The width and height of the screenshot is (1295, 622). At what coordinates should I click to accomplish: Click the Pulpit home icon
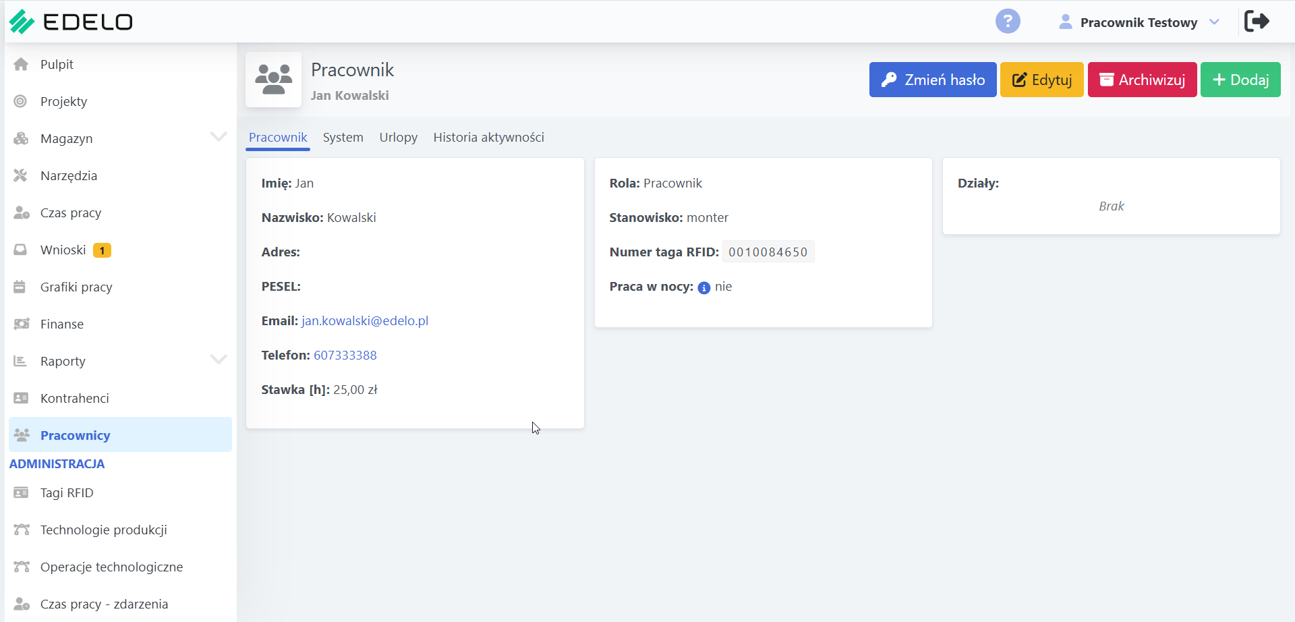pos(21,64)
